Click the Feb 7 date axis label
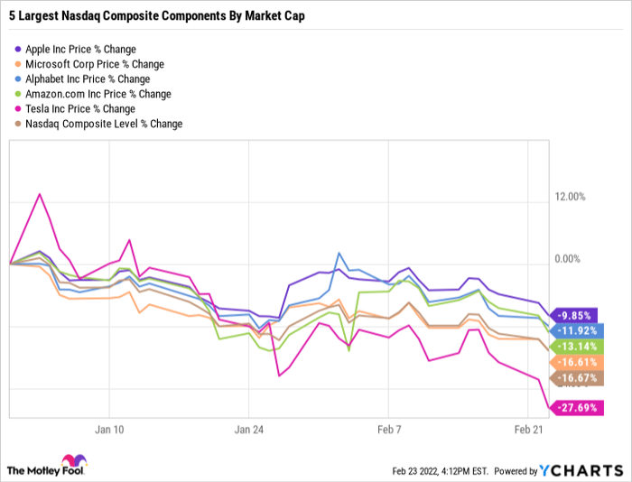 point(389,430)
